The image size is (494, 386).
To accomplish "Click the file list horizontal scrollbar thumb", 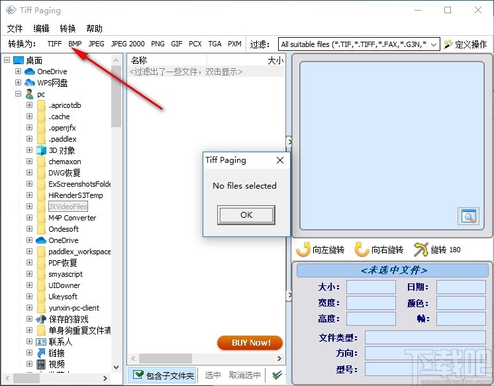I will [166, 358].
